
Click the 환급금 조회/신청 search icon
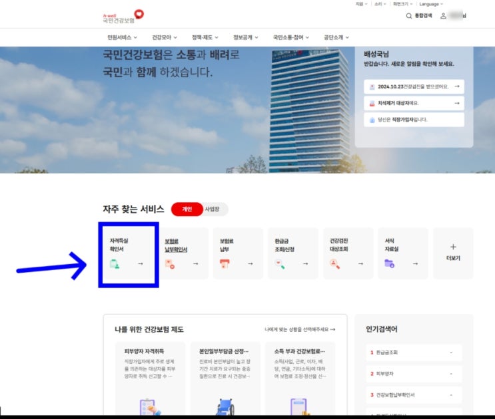pyautogui.click(x=280, y=264)
